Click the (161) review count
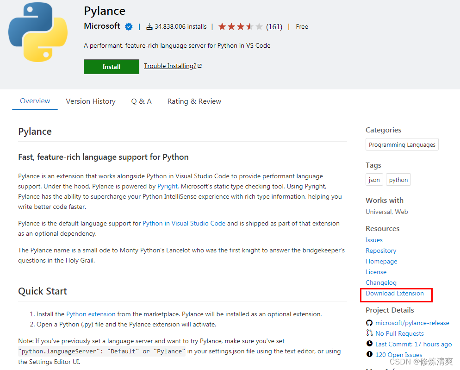460x370 pixels. pos(274,27)
